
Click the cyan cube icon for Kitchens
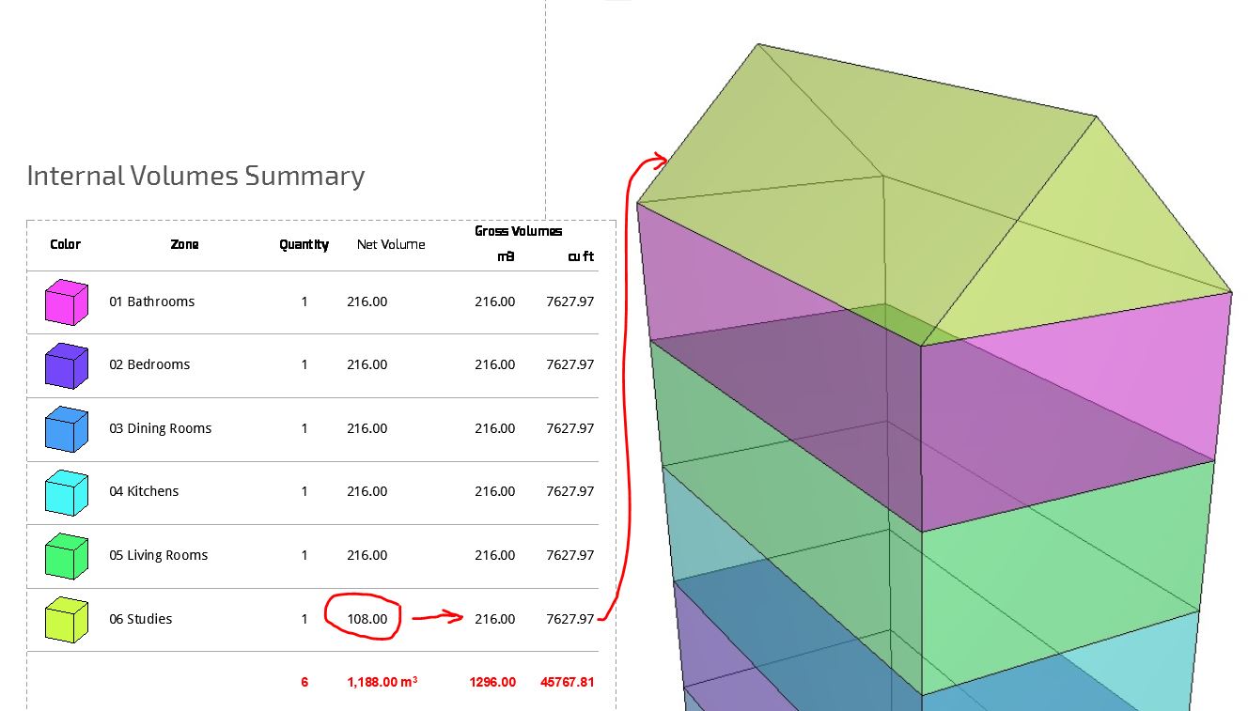pyautogui.click(x=67, y=492)
